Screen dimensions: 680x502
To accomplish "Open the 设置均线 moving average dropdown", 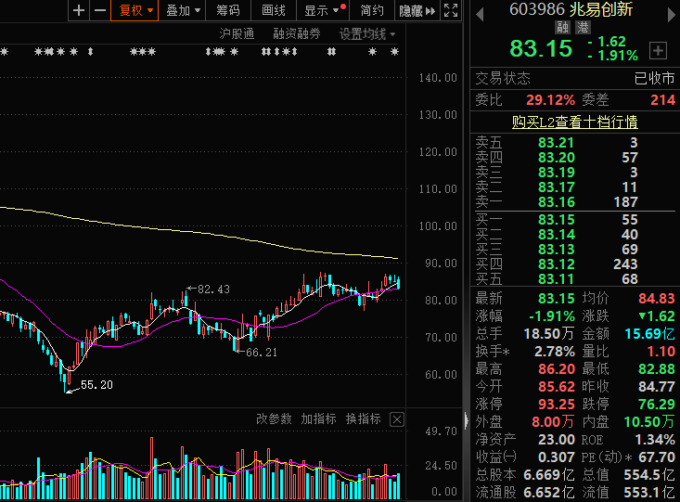I will point(367,34).
